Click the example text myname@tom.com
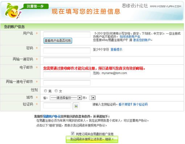This screenshot has width=185, height=144. pyautogui.click(x=114, y=73)
